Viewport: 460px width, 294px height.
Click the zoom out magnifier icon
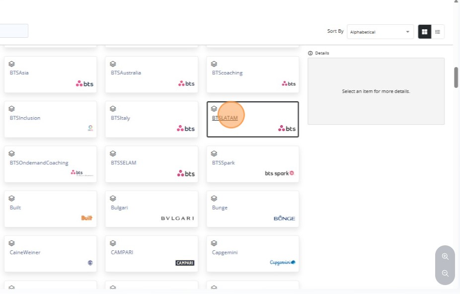tap(445, 274)
